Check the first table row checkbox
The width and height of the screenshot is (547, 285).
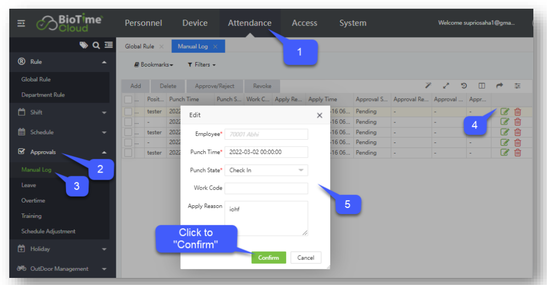pyautogui.click(x=128, y=111)
